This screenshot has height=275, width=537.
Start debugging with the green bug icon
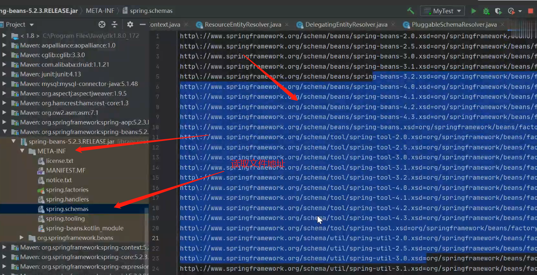[x=486, y=11]
